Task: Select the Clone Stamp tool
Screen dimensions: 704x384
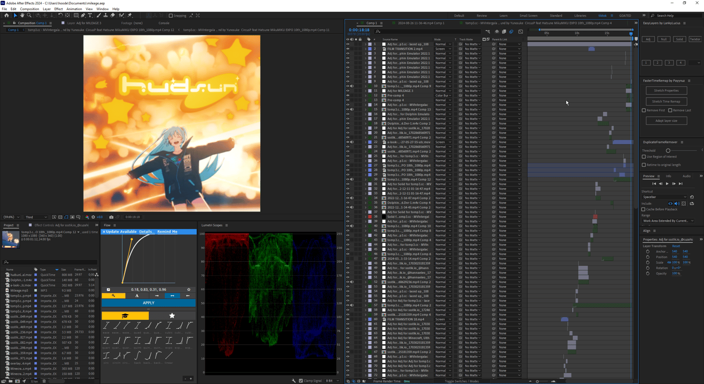Action: (x=106, y=15)
